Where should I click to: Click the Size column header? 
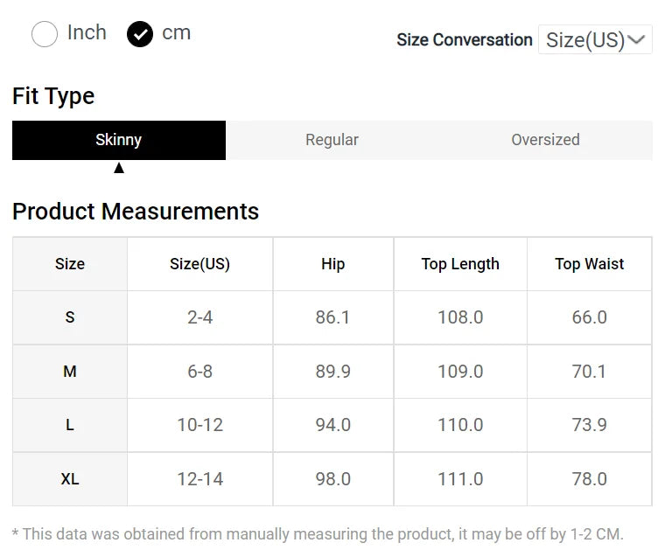click(70, 264)
